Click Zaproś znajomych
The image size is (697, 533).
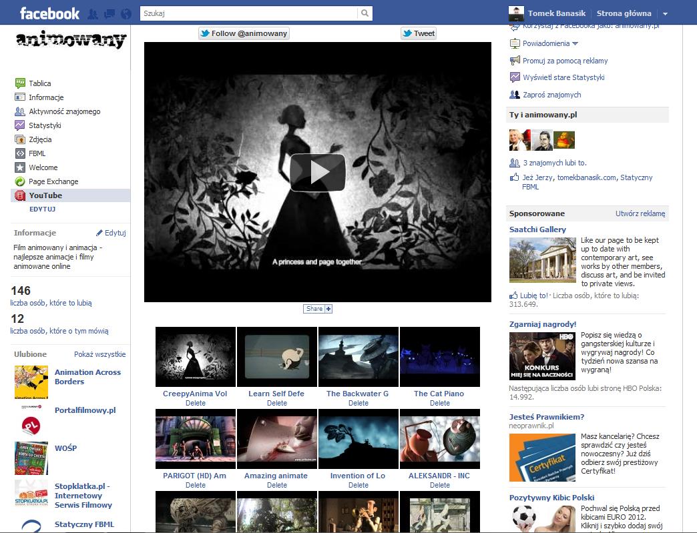[551, 95]
